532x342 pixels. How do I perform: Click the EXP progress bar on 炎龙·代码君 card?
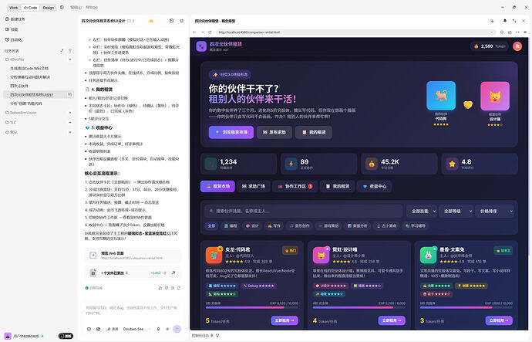click(x=252, y=307)
